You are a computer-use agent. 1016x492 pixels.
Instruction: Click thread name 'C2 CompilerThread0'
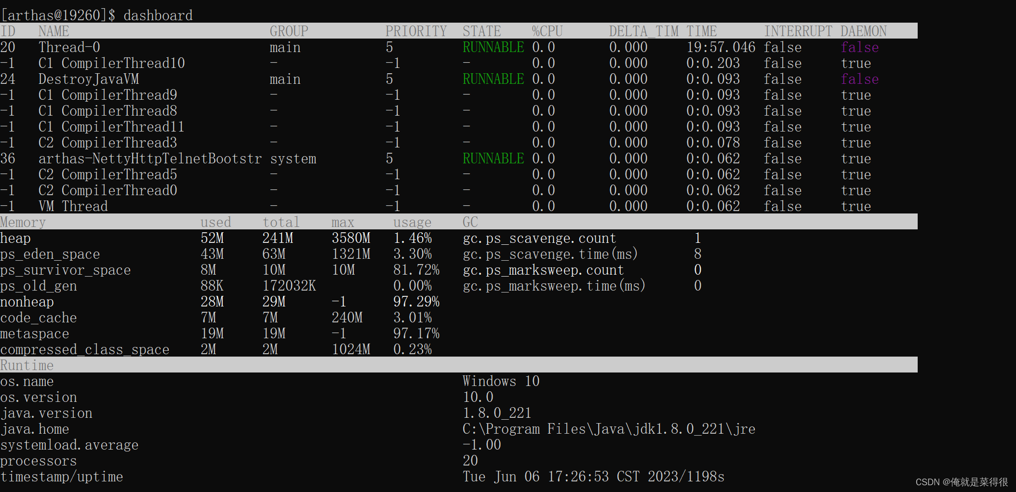(x=108, y=190)
